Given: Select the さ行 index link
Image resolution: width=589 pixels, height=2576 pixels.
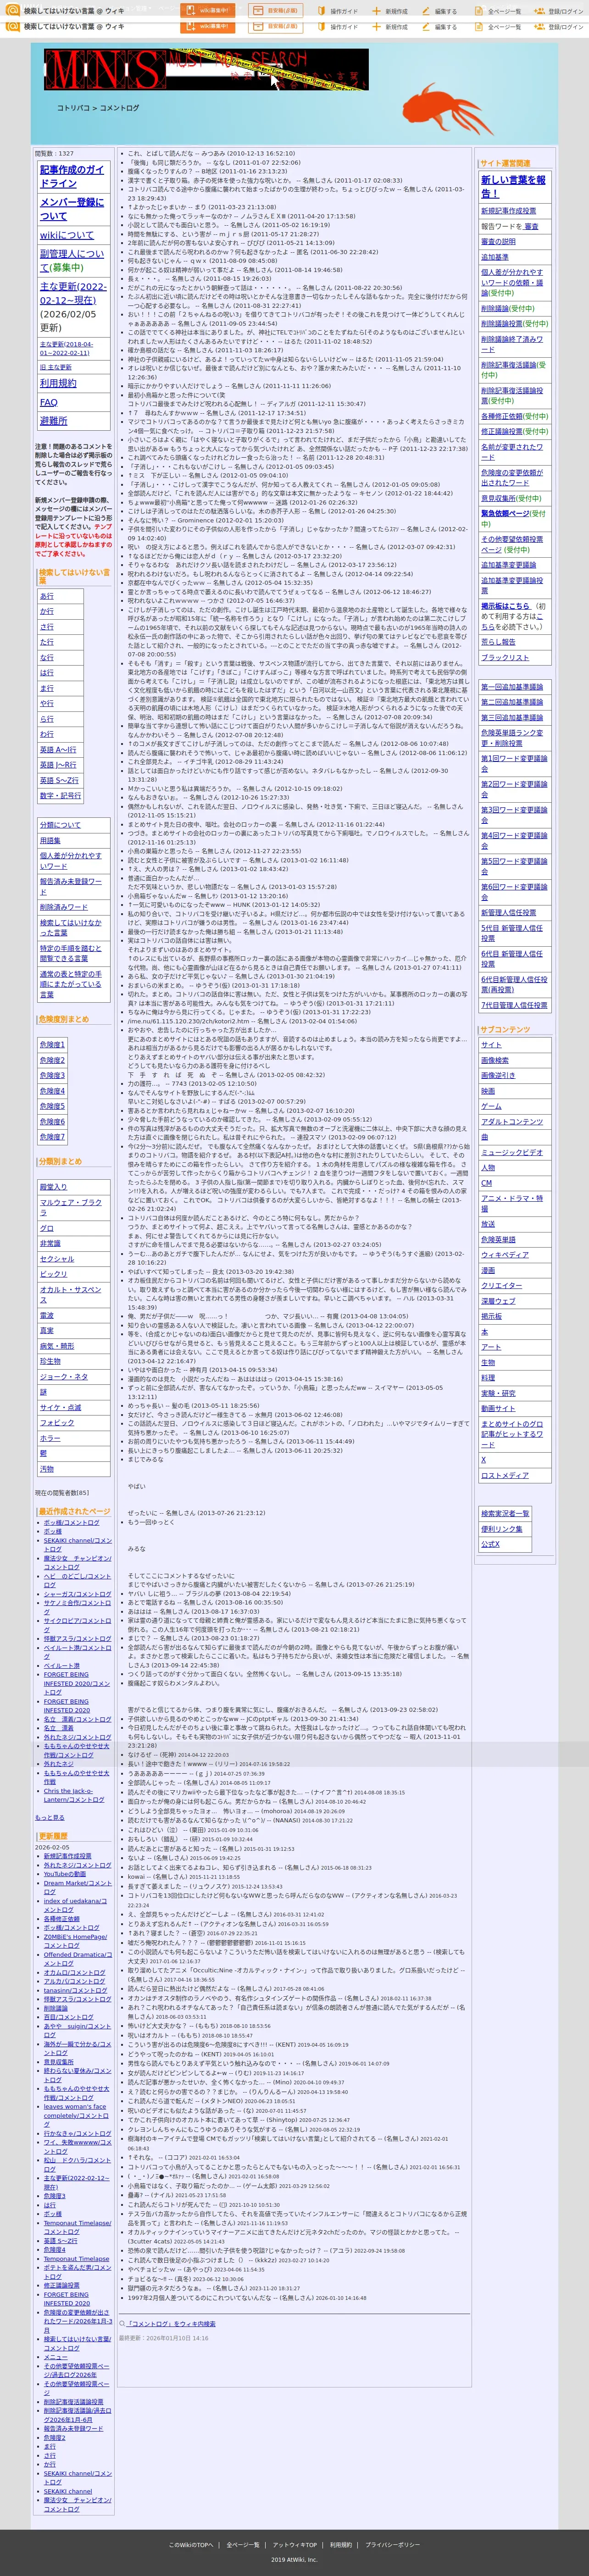Looking at the screenshot, I should click(47, 627).
